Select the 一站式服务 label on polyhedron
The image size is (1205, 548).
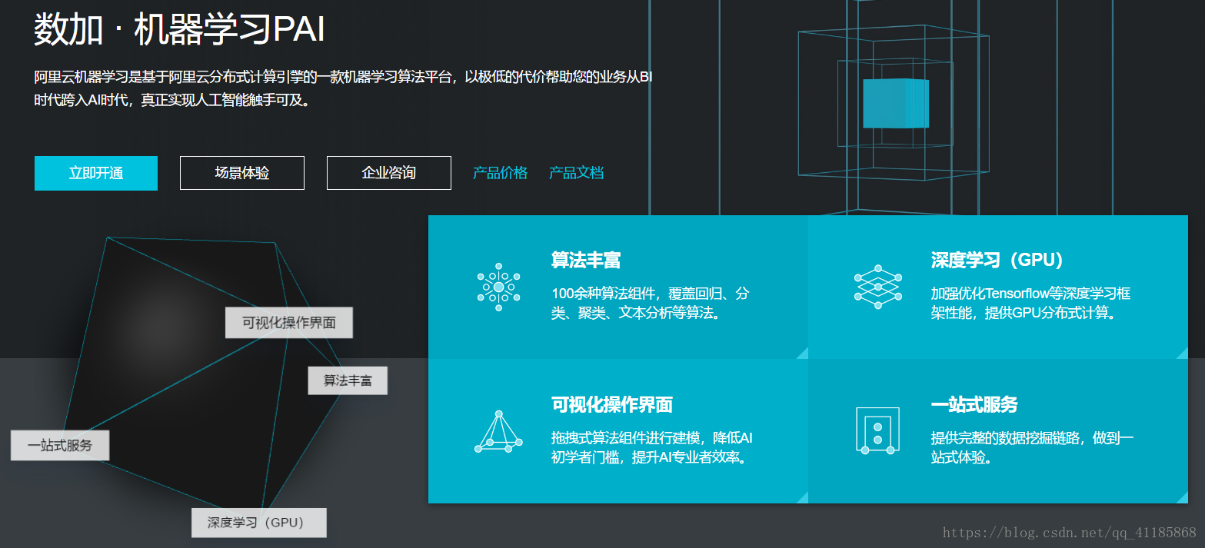(x=60, y=446)
